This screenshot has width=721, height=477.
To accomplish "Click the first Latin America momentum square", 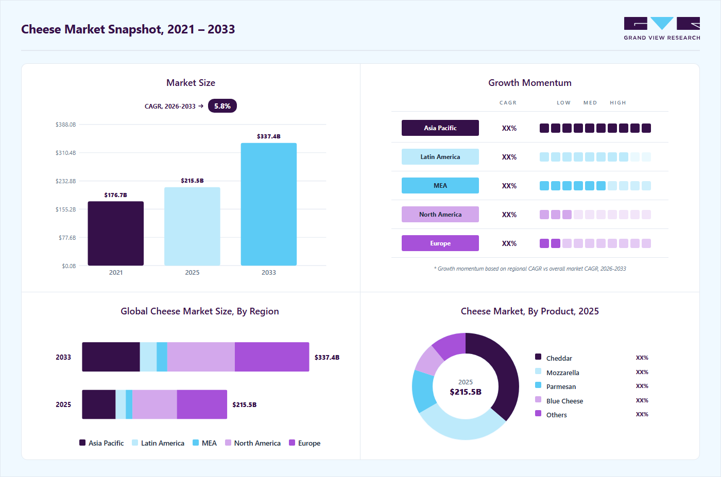I will pos(544,157).
